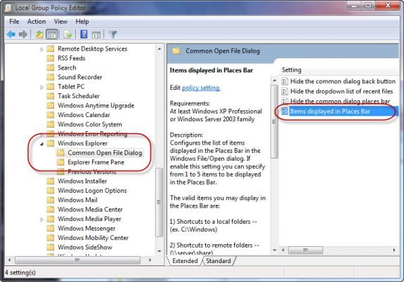
Task: Select Windows Error Reporting tree item
Action: point(93,134)
